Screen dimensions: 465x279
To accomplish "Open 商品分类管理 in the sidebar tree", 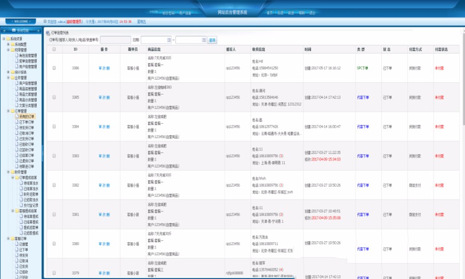I will (28, 100).
